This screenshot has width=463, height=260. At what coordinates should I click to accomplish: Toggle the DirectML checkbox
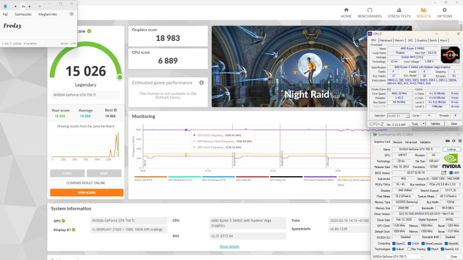pos(446,243)
